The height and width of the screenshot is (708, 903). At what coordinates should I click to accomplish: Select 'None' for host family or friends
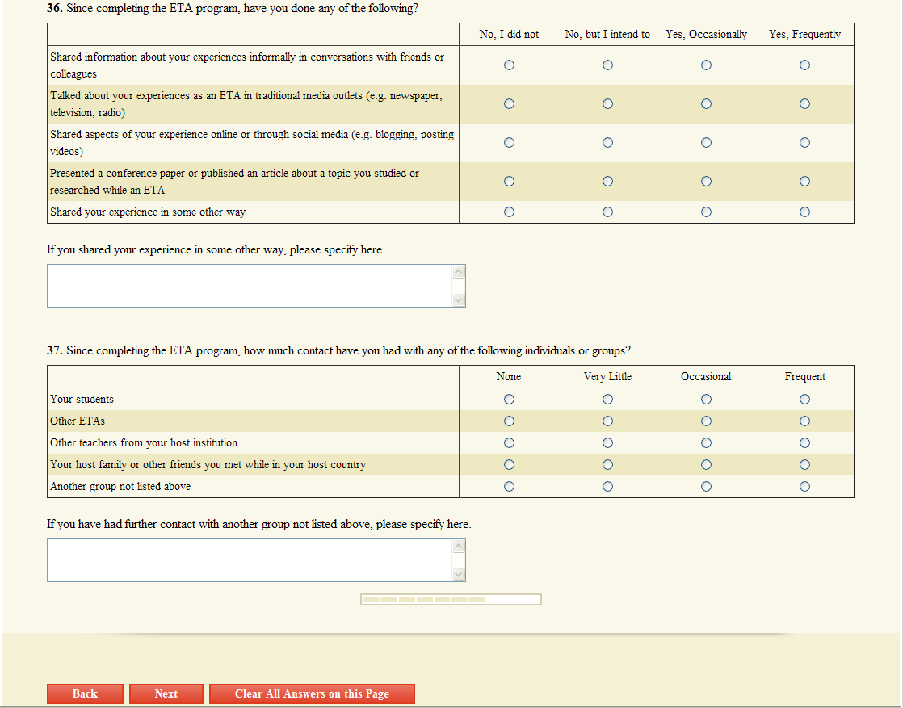point(509,465)
